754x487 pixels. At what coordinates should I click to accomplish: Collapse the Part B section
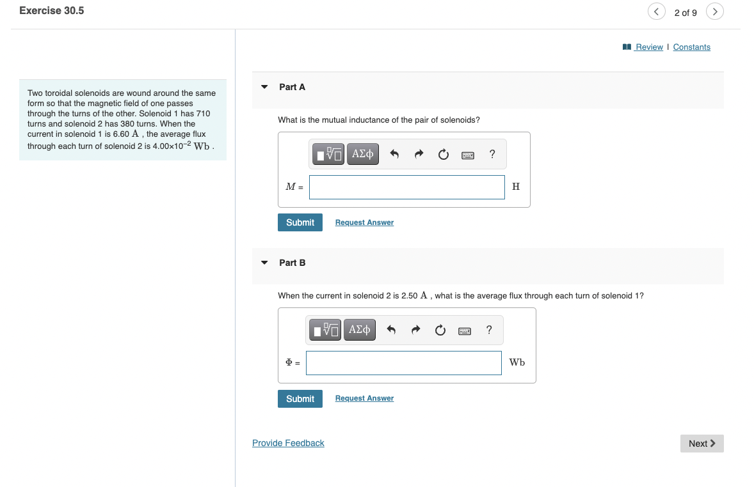[x=264, y=263]
